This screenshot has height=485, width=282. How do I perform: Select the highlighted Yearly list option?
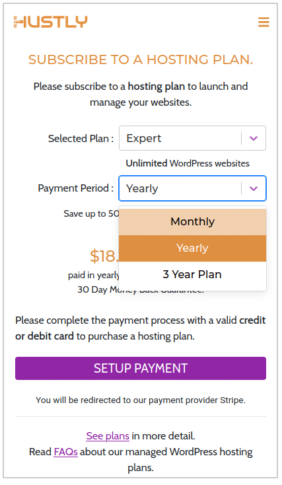(x=192, y=248)
